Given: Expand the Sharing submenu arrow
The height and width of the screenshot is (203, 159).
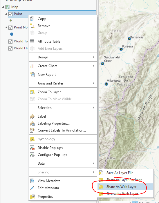Looking at the screenshot, I should (94, 172).
